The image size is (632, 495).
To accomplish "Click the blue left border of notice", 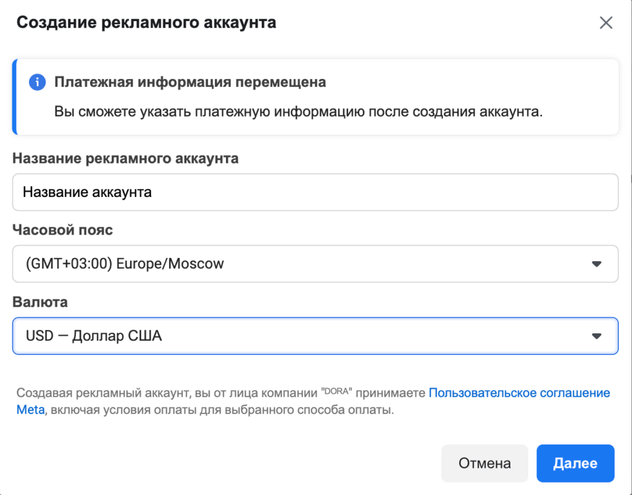I will pyautogui.click(x=14, y=97).
